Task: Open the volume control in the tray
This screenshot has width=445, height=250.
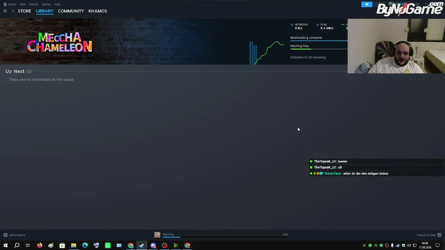Action: tap(409, 245)
